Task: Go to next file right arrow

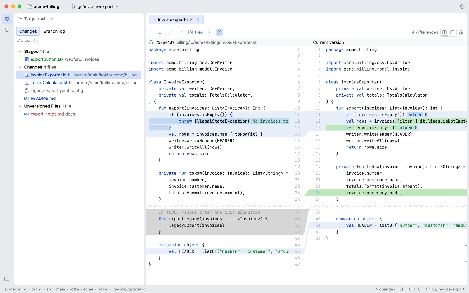Action: click(x=208, y=32)
